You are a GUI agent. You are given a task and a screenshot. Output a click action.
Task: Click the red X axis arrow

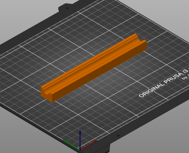89,145
